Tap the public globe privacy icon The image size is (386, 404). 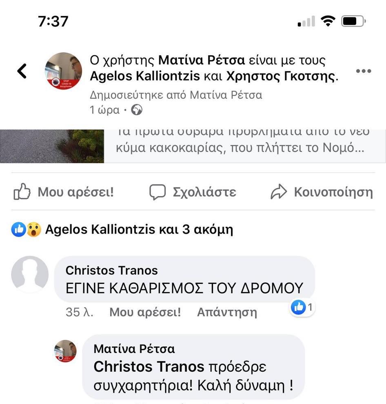pyautogui.click(x=137, y=110)
